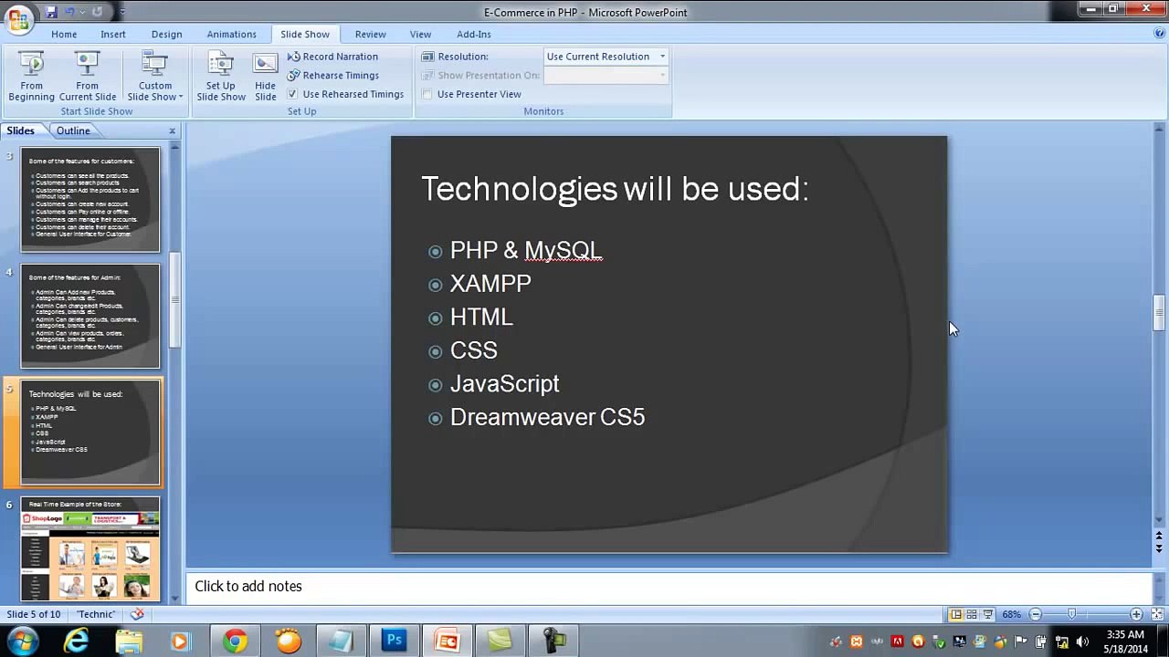Click the 'Dreamweaver CS5' bullet text

[x=547, y=417]
